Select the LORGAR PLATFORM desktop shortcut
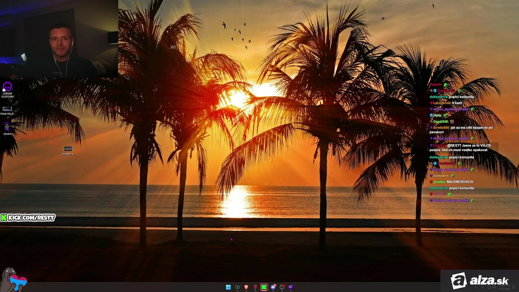 [x=7, y=90]
